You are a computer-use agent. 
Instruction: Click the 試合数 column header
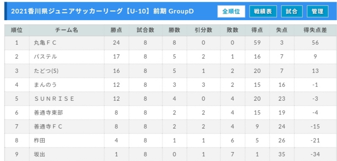146,30
